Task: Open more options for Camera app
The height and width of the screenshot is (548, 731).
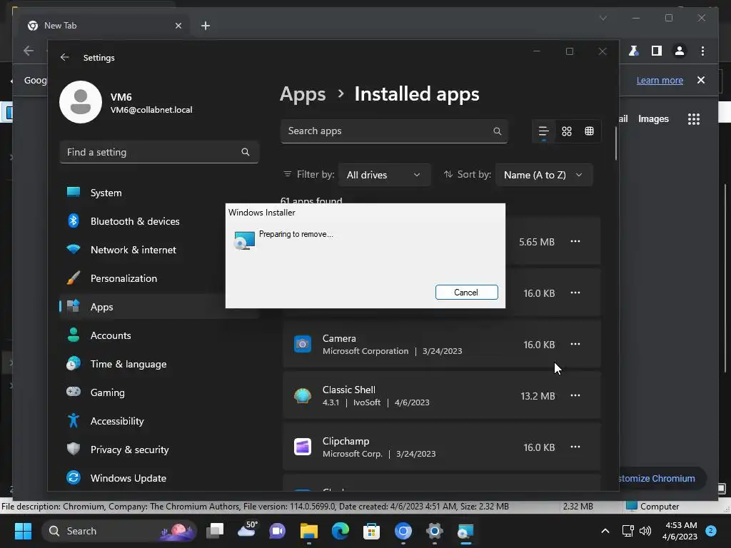Action: (x=575, y=344)
